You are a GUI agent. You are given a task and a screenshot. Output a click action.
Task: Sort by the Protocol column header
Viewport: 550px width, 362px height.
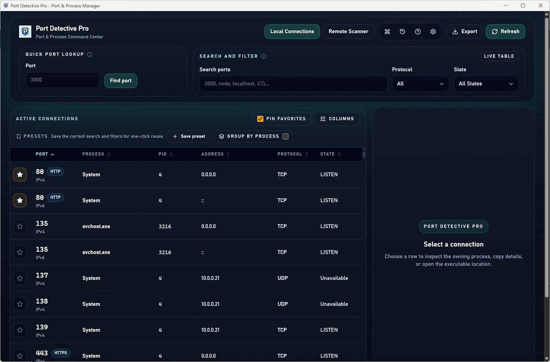293,154
